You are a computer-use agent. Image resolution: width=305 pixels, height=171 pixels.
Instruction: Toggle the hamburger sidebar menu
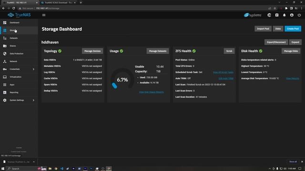tap(44, 15)
